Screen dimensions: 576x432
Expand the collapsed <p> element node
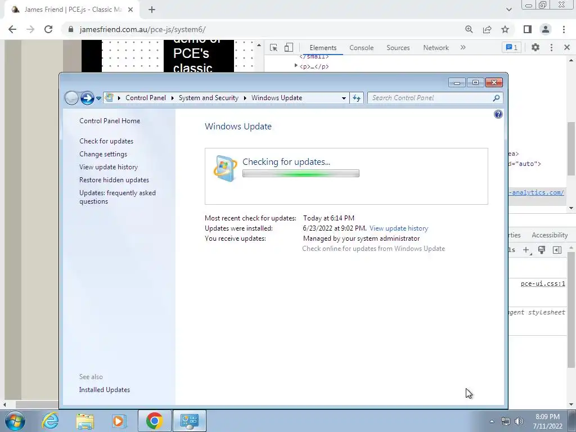click(296, 66)
